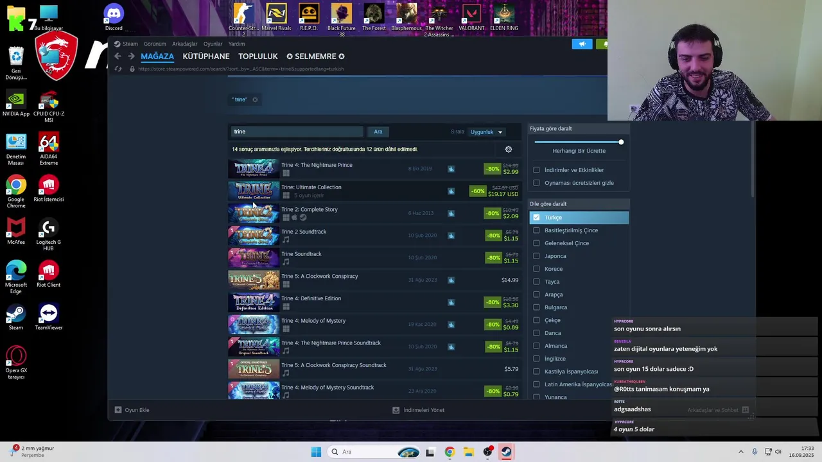822x462 pixels.
Task: Select Trine 2 Soundtrack entry
Action: pos(373,235)
